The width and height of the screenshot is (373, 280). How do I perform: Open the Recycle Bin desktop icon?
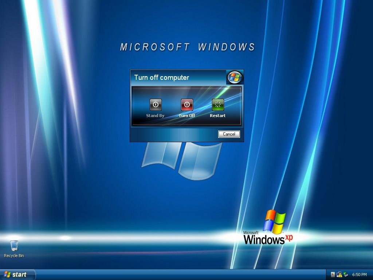[14, 245]
